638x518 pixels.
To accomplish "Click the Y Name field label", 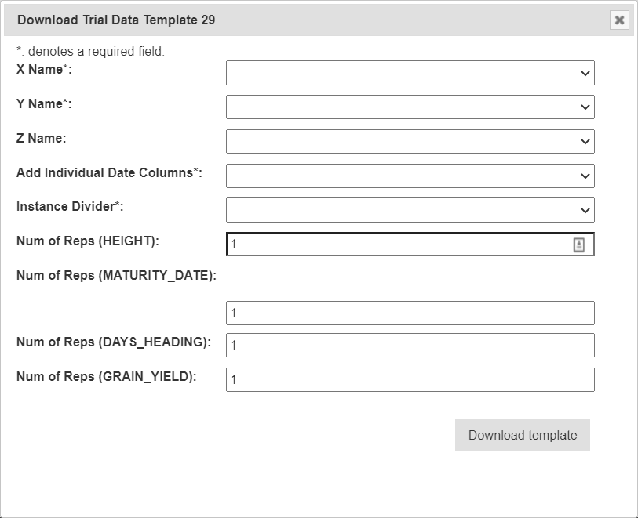I will click(44, 103).
